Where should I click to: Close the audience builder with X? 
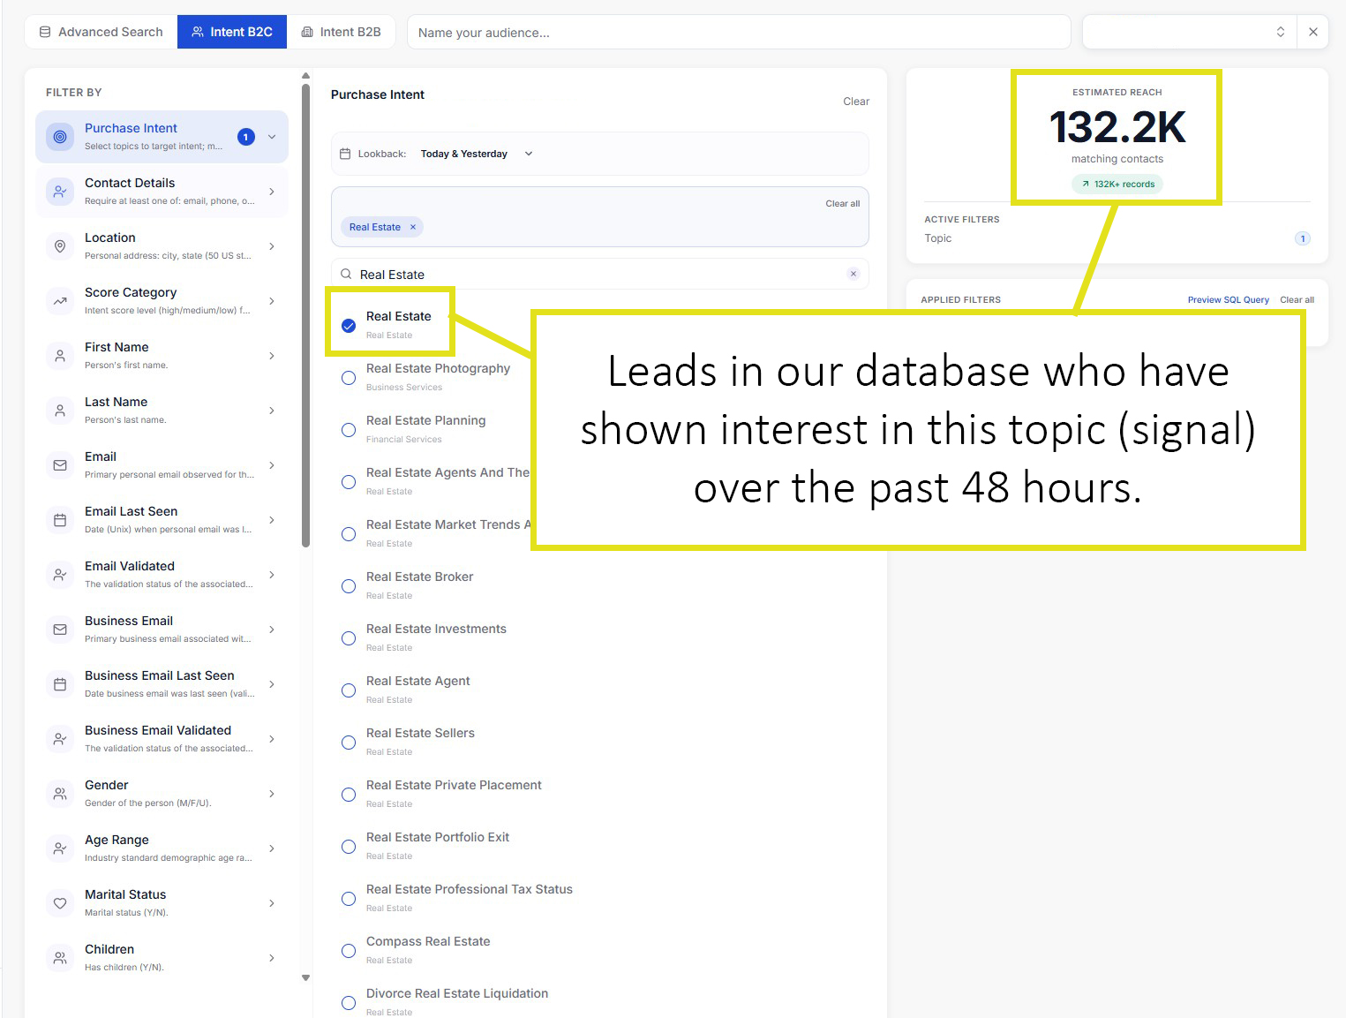coord(1313,32)
